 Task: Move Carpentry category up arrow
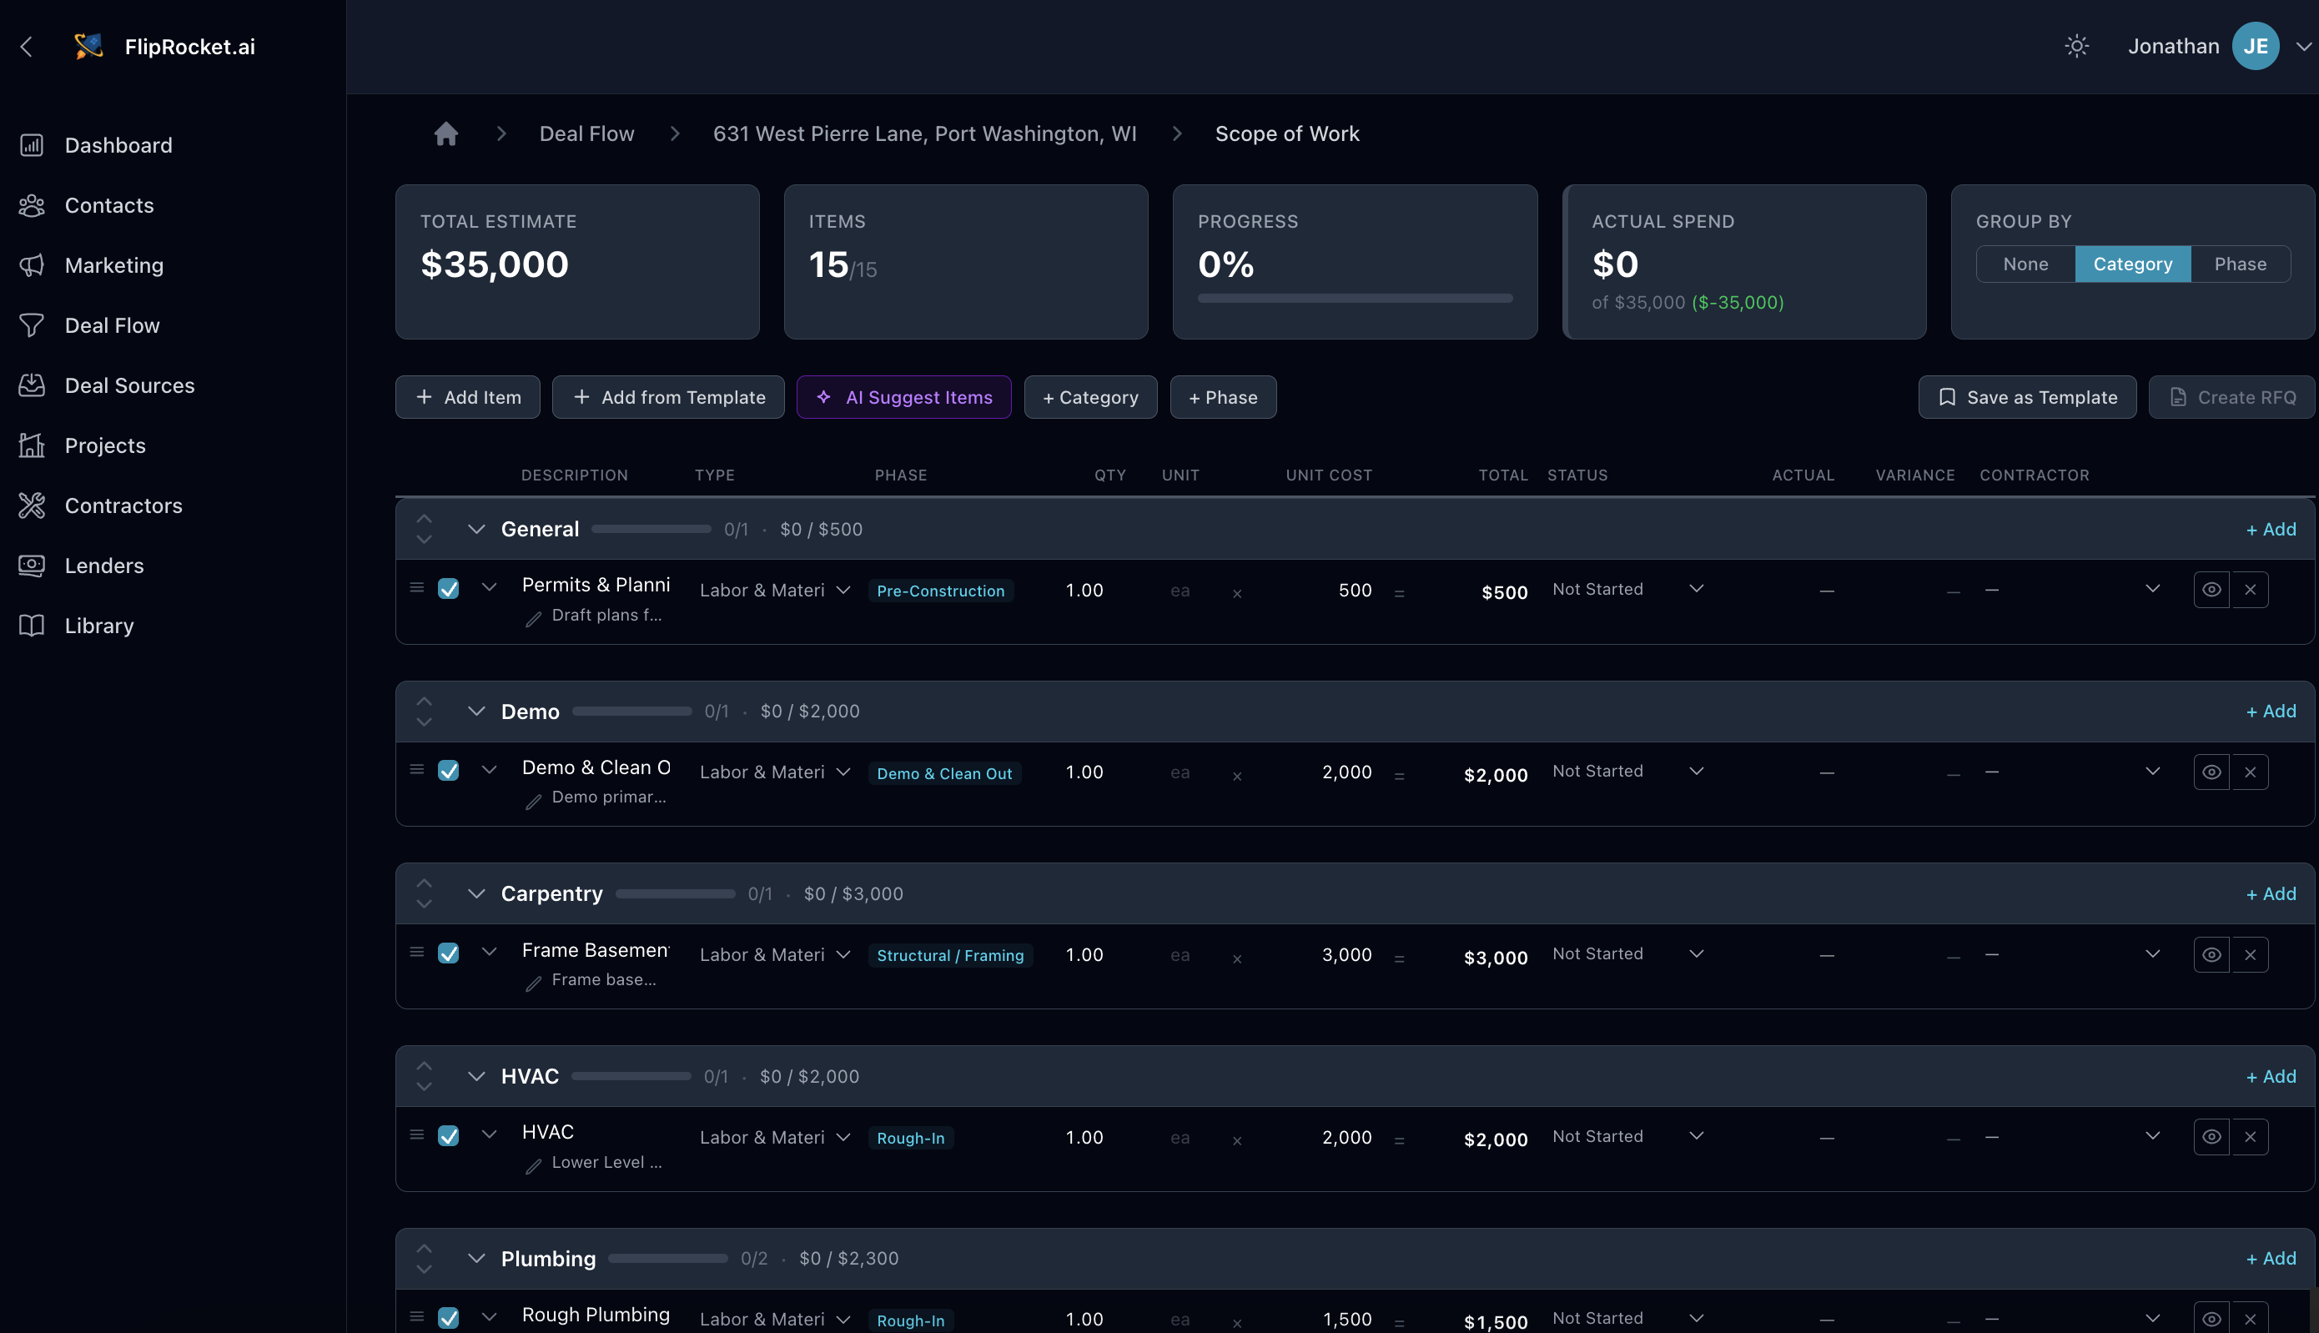tap(424, 883)
